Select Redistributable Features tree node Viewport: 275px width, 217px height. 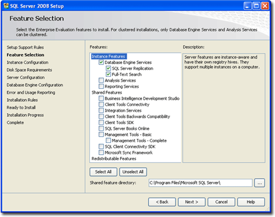click(x=114, y=158)
